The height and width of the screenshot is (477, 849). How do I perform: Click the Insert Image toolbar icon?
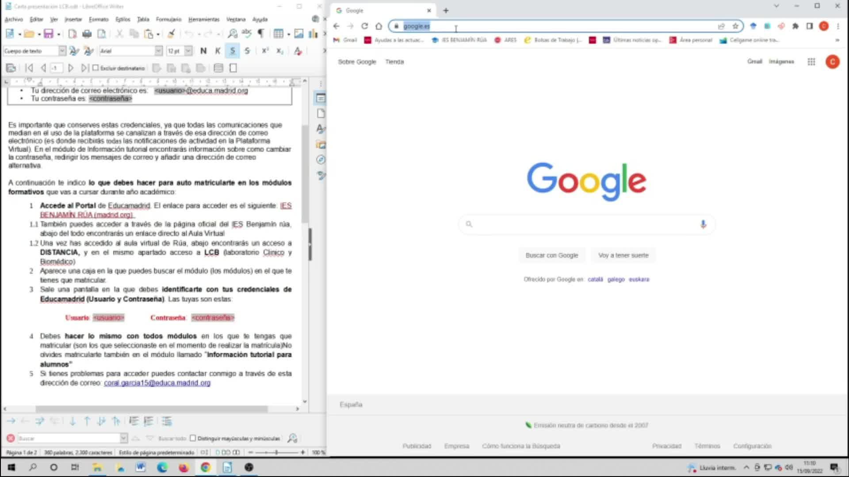[x=299, y=34]
